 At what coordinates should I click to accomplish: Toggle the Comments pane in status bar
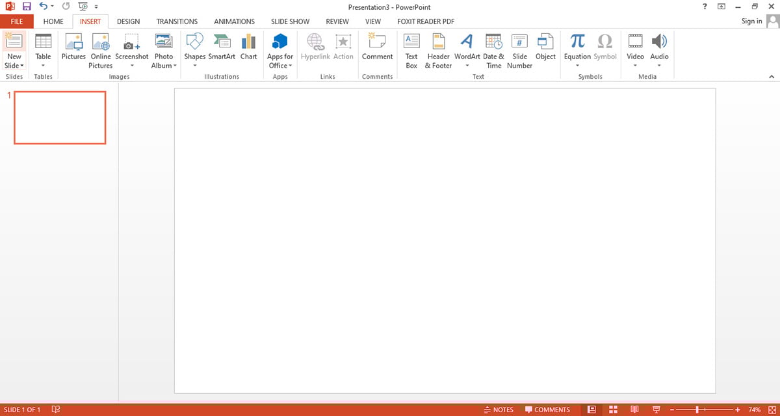(547, 409)
